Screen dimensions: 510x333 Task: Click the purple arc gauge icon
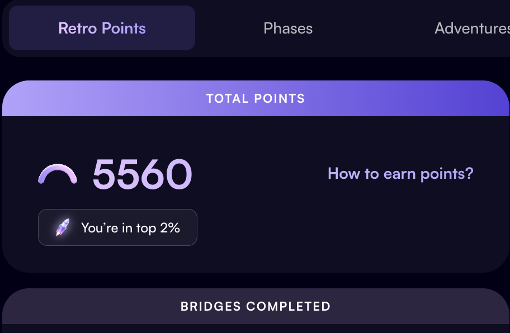(x=58, y=174)
